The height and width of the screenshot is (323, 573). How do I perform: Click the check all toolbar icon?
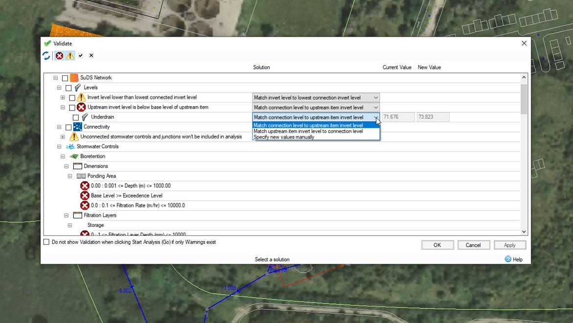(x=81, y=56)
